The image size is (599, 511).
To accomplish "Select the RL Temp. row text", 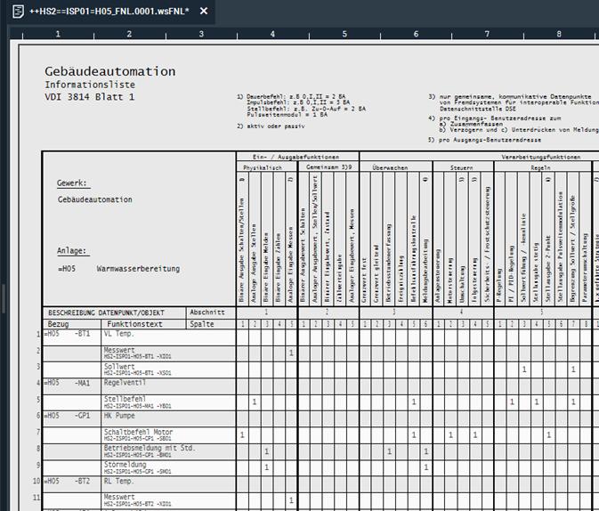I will (x=118, y=482).
